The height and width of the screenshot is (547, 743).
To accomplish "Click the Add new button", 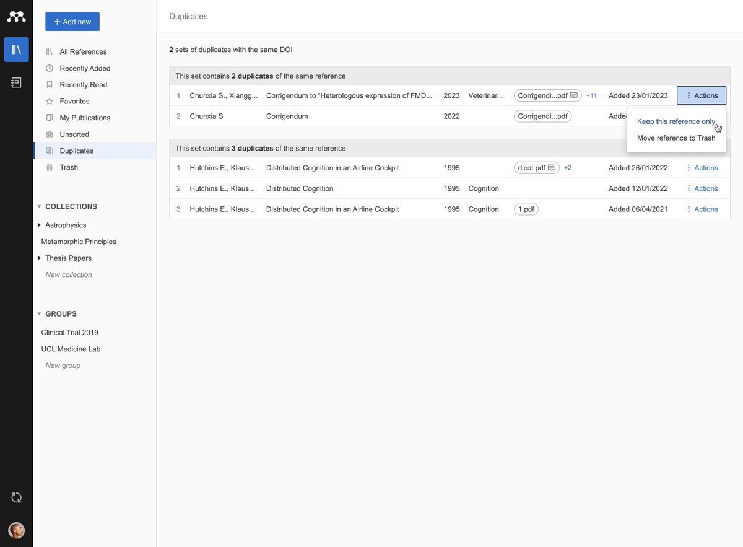I will coord(72,22).
